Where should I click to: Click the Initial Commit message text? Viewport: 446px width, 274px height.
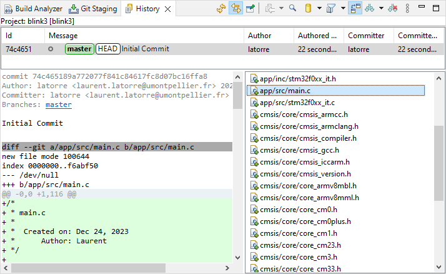pos(146,49)
